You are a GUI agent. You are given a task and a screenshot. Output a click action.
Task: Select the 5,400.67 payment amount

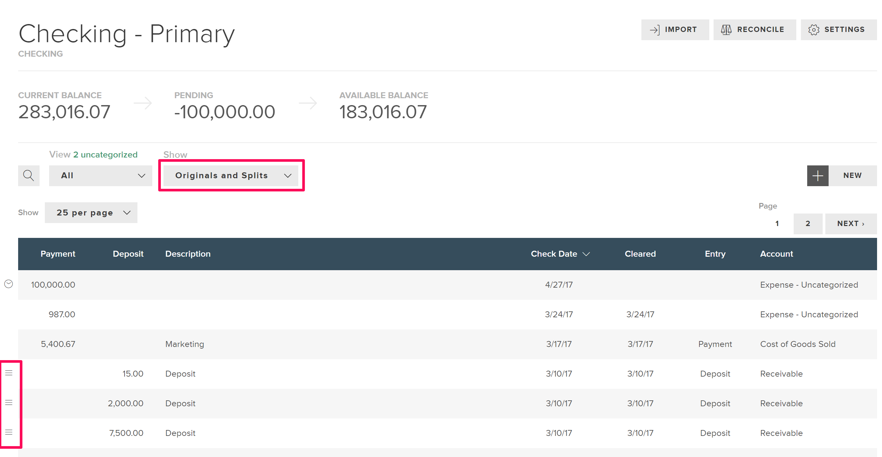click(58, 344)
